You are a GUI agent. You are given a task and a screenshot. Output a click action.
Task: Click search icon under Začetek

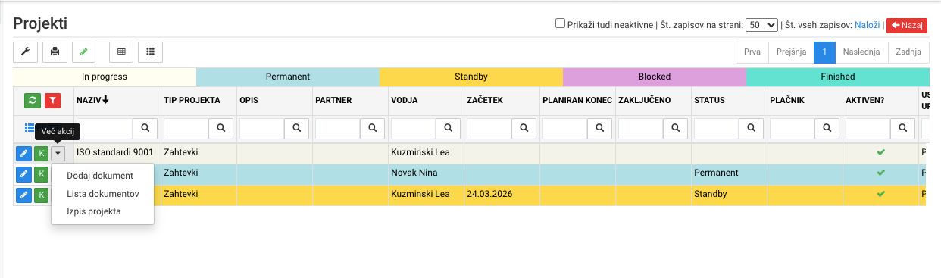[524, 128]
